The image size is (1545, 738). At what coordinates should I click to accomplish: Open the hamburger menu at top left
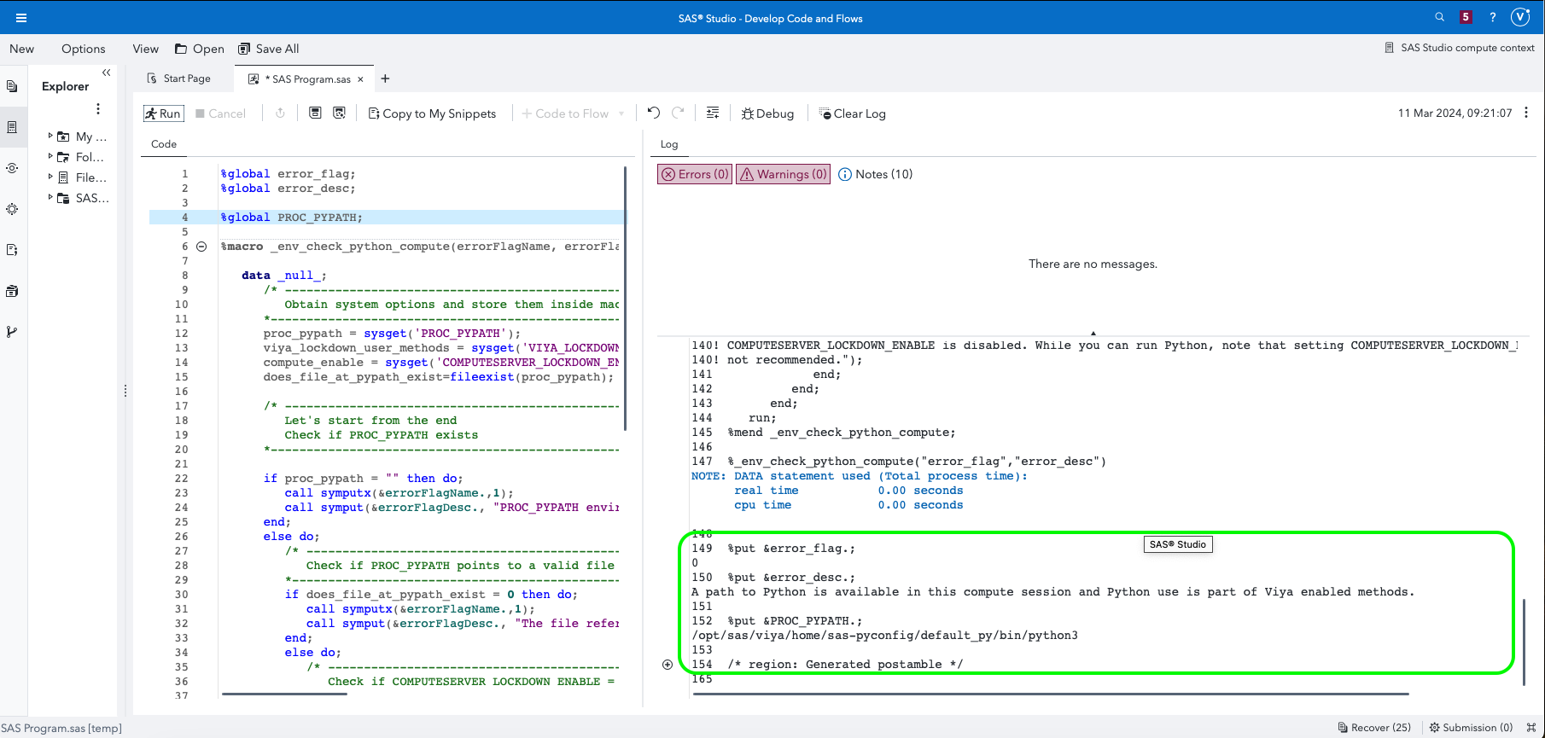[x=21, y=18]
